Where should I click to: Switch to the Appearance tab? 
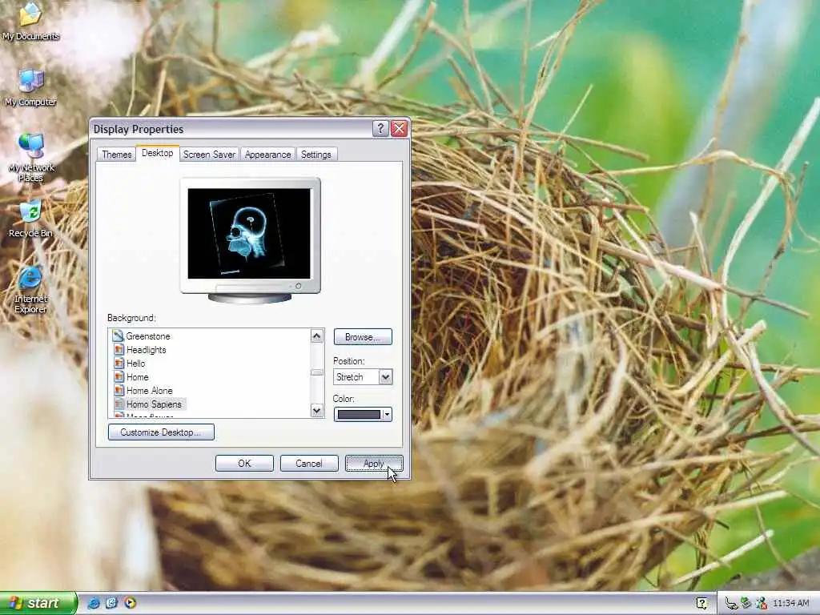click(x=267, y=155)
